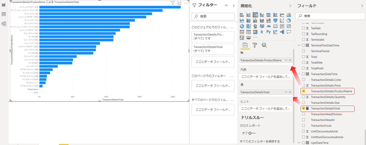Select clustered bar chart visual
The height and width of the screenshot is (145, 366).
point(255,15)
